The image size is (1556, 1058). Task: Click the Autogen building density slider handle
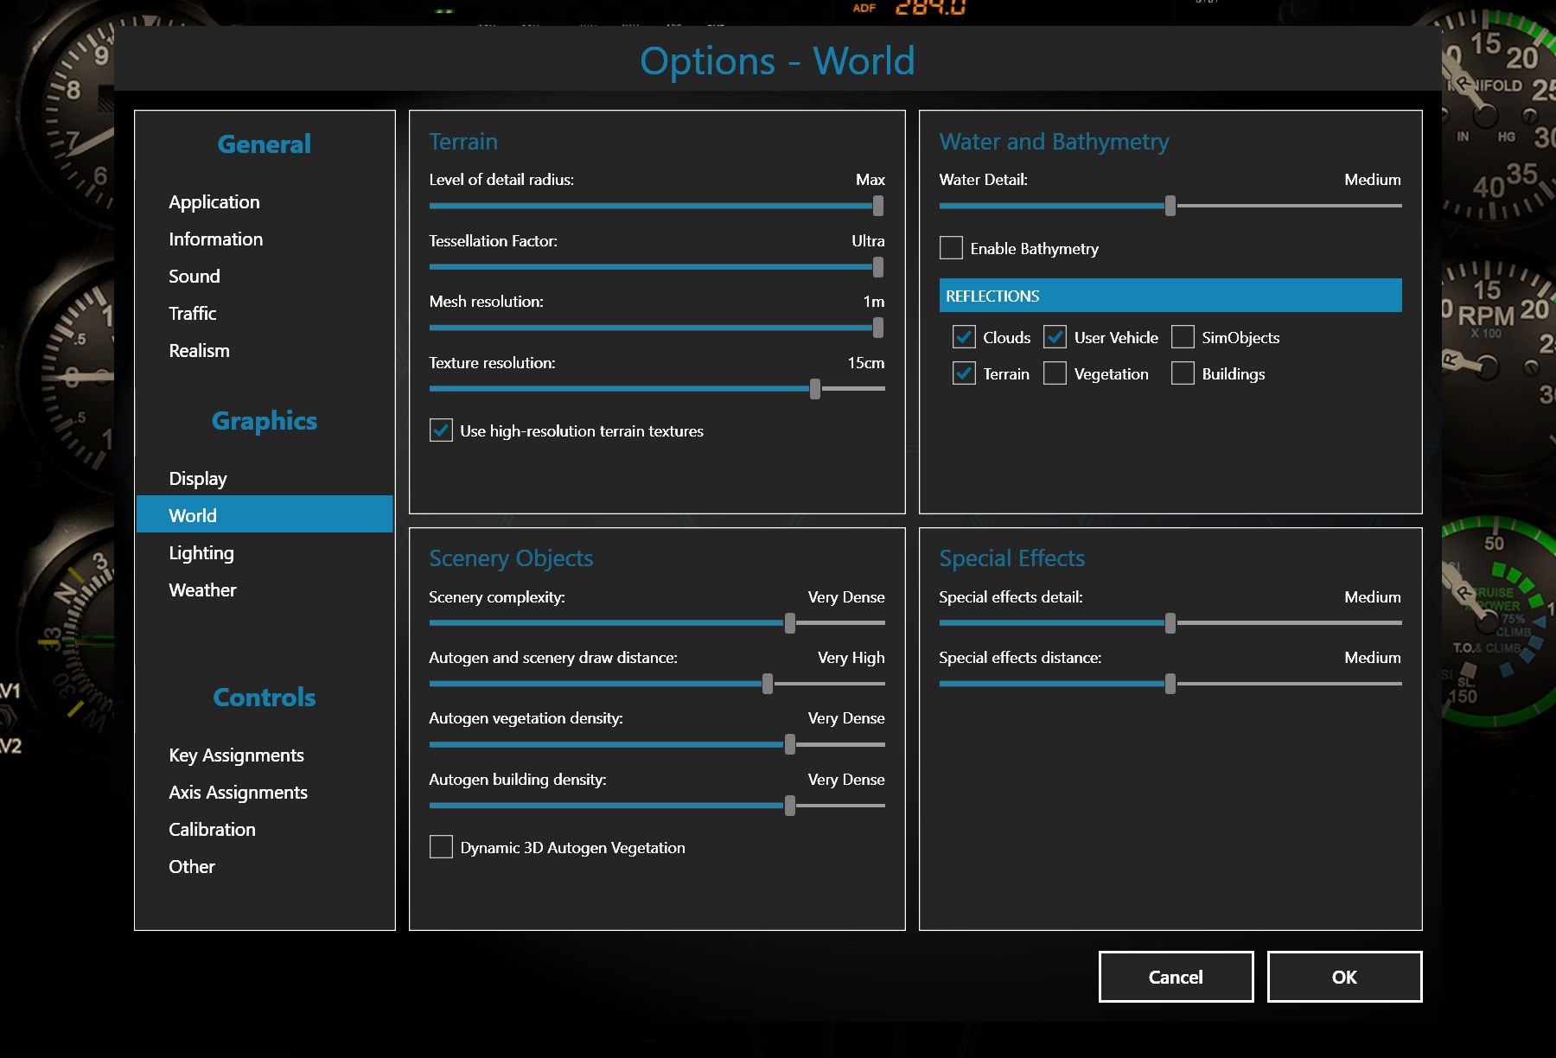click(790, 806)
